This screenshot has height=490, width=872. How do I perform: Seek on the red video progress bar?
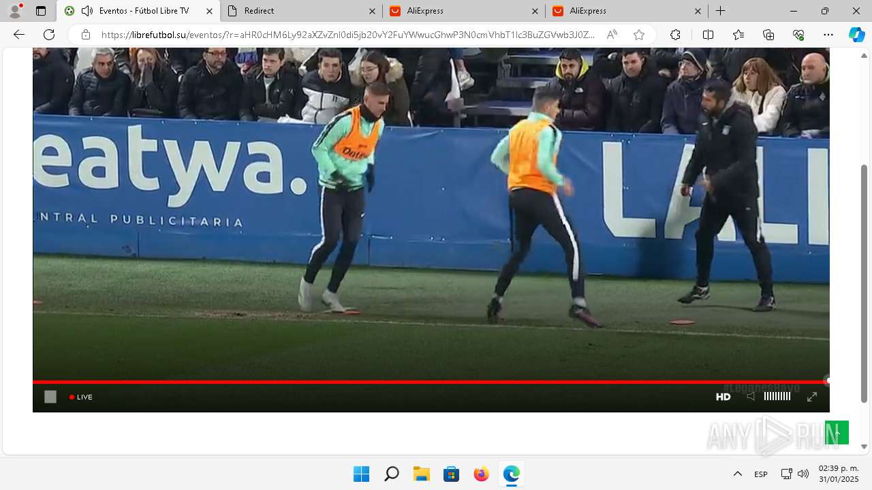point(430,382)
